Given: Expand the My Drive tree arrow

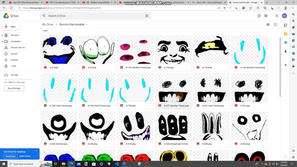Looking at the screenshot, I should 2,35.
